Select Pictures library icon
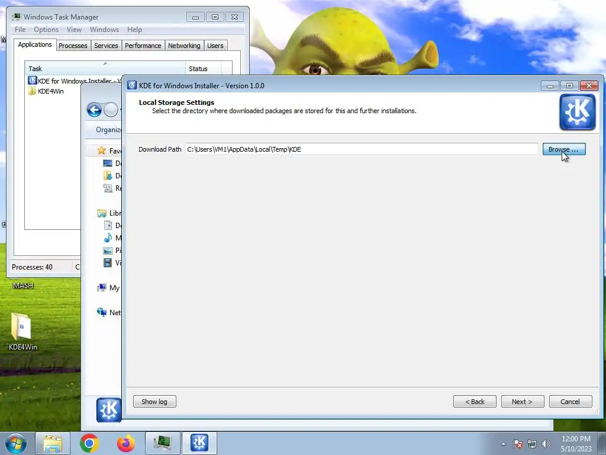606x455 pixels. [108, 251]
